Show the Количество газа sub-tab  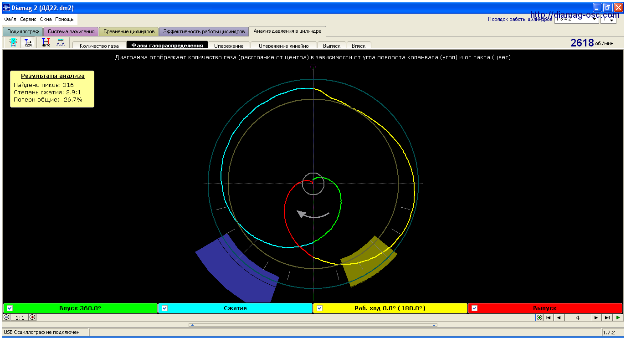tap(99, 46)
